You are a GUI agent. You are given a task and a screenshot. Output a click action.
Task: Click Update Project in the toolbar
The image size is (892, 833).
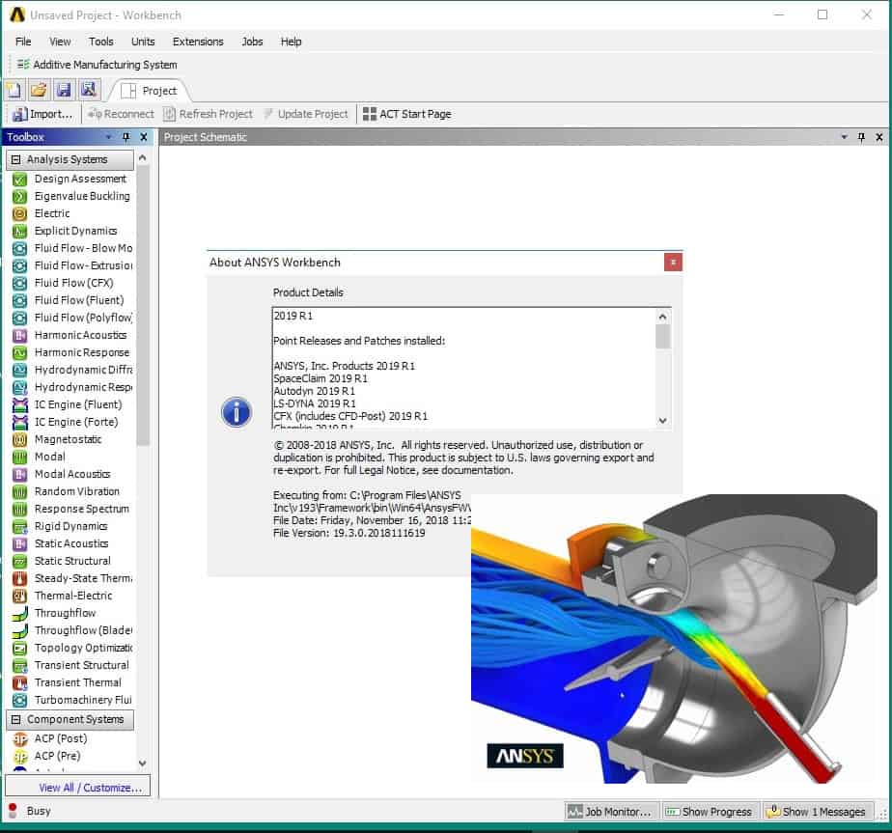pyautogui.click(x=305, y=114)
